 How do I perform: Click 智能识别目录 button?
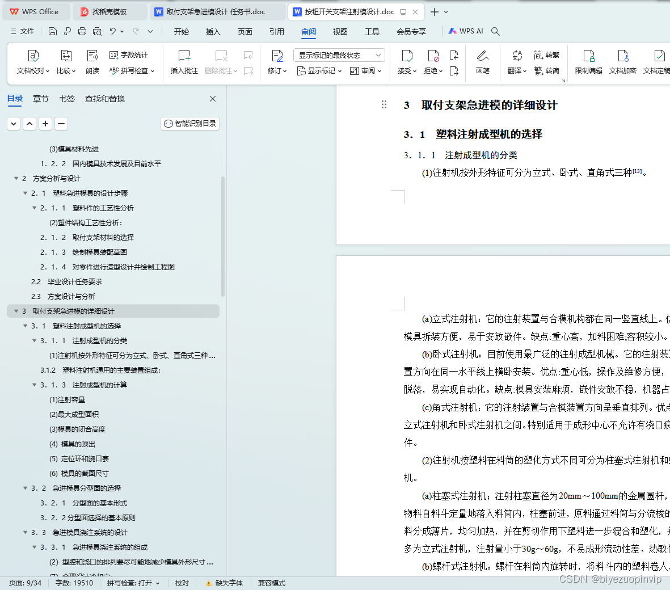pyautogui.click(x=190, y=124)
